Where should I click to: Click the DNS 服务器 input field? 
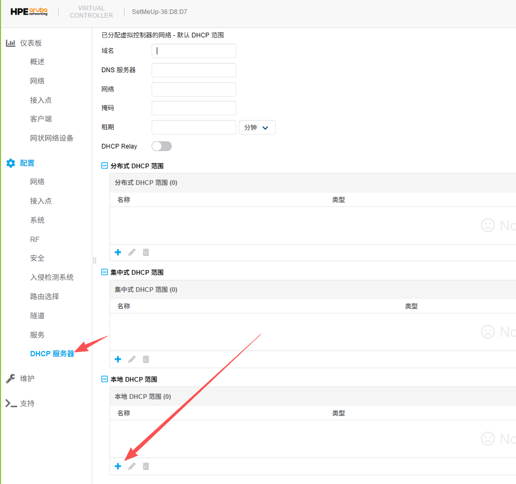click(194, 70)
